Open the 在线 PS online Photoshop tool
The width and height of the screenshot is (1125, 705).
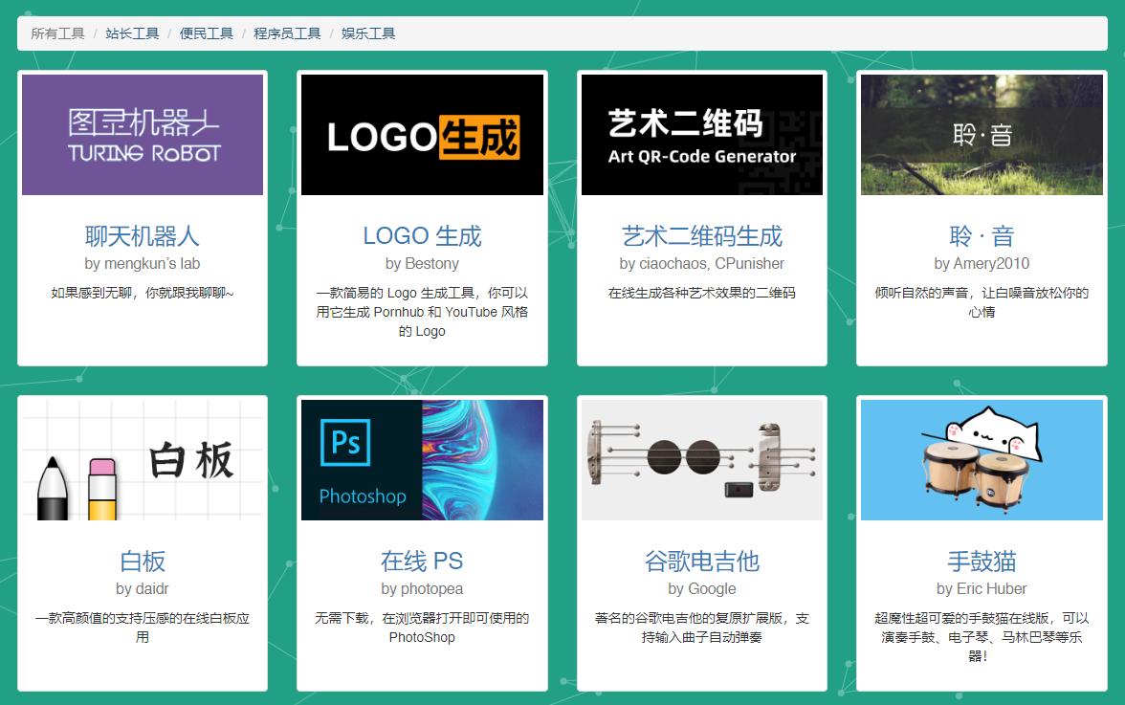coord(421,562)
